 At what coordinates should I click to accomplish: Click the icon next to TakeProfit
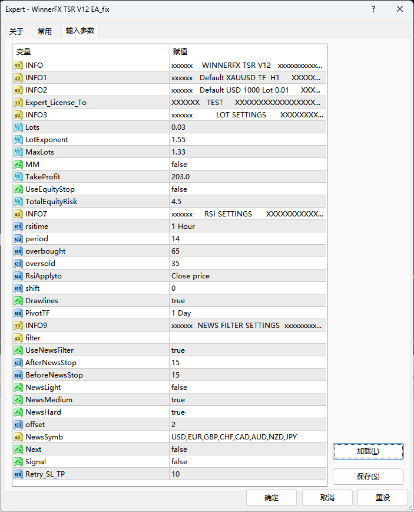pos(18,177)
